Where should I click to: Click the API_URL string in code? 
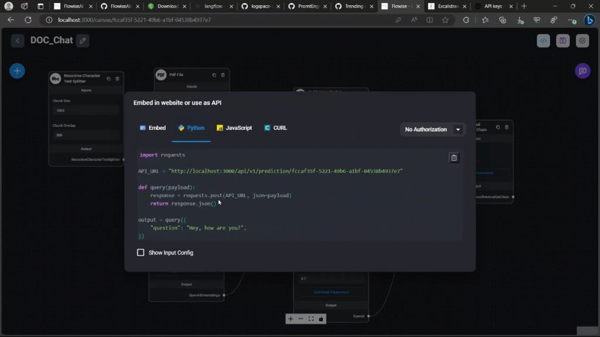tap(285, 171)
